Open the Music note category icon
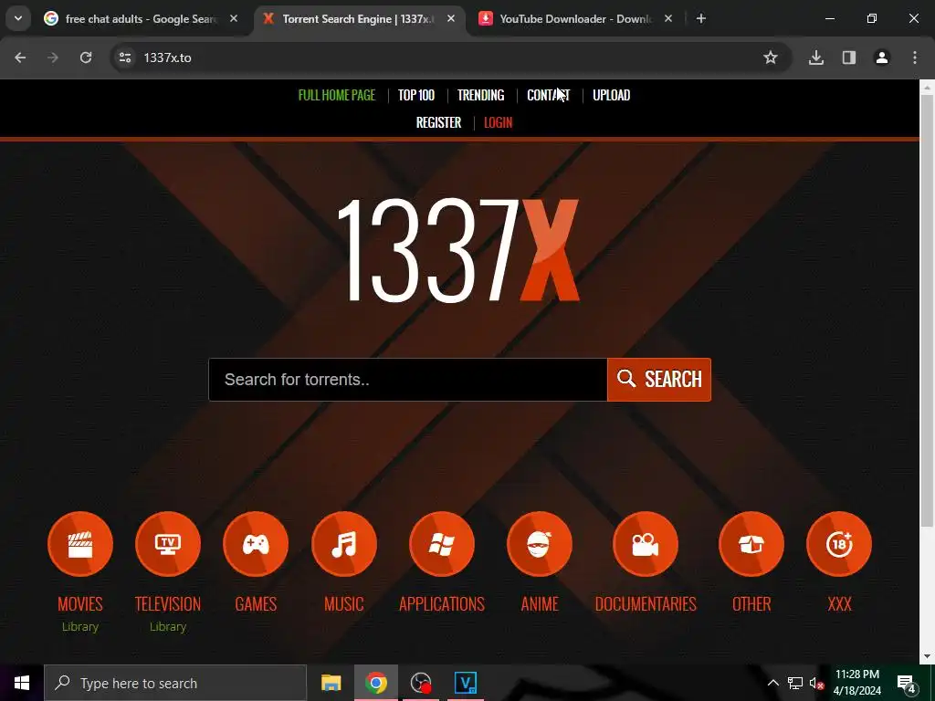 (344, 544)
